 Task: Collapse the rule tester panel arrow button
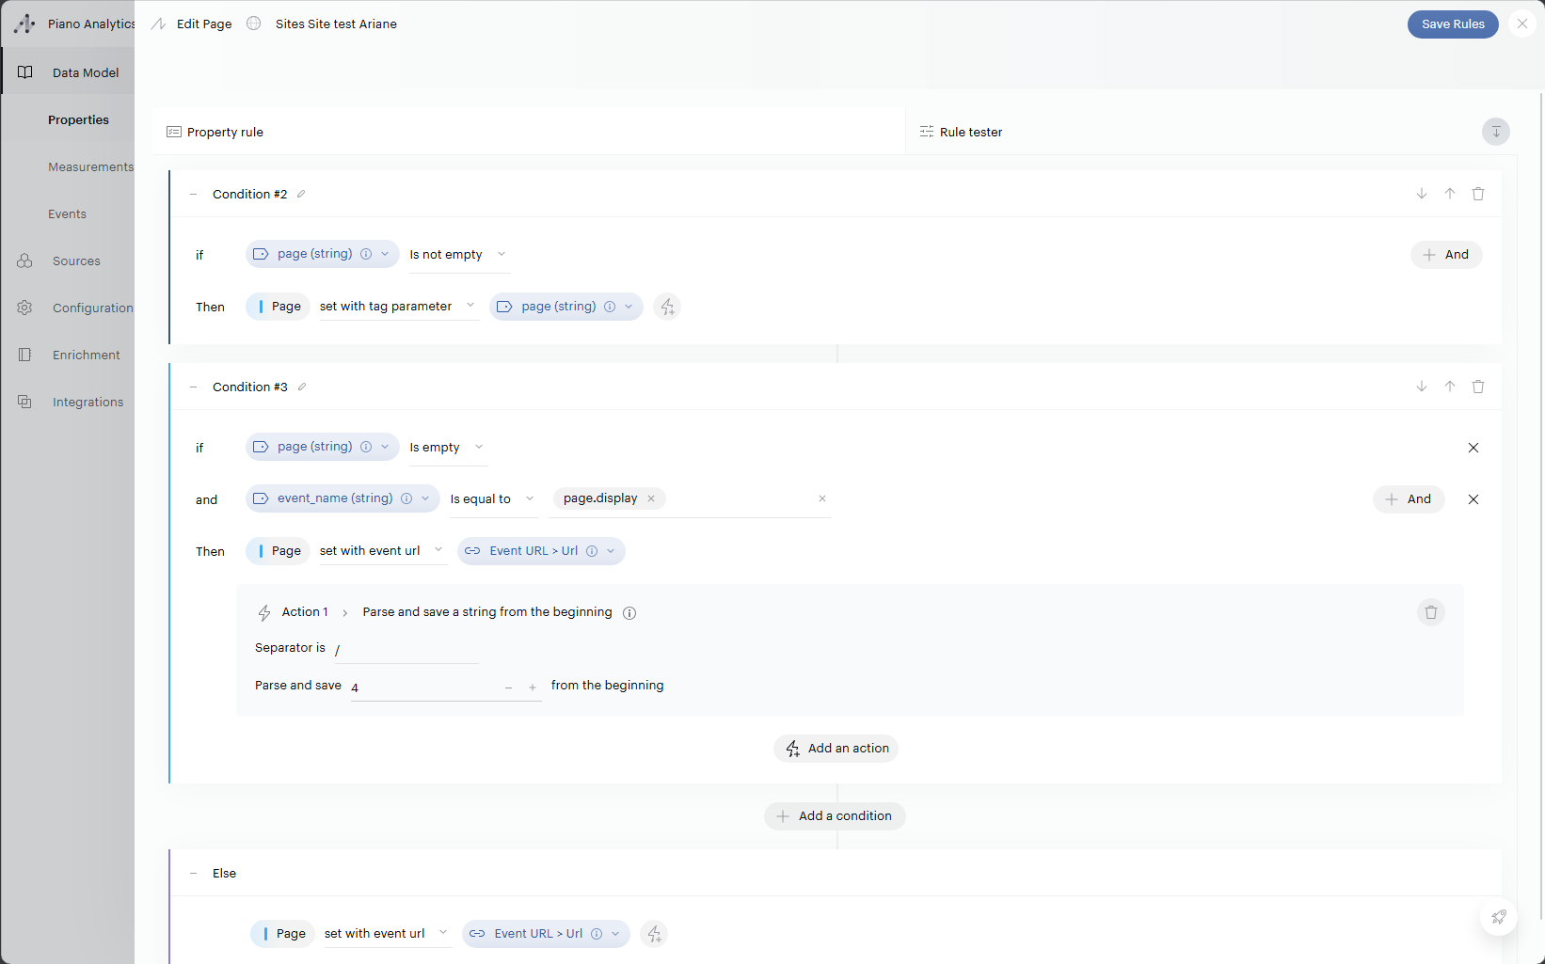1495,132
